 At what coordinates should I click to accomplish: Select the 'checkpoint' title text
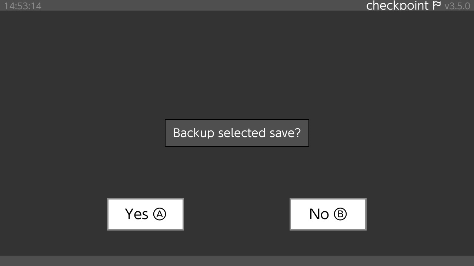click(397, 6)
